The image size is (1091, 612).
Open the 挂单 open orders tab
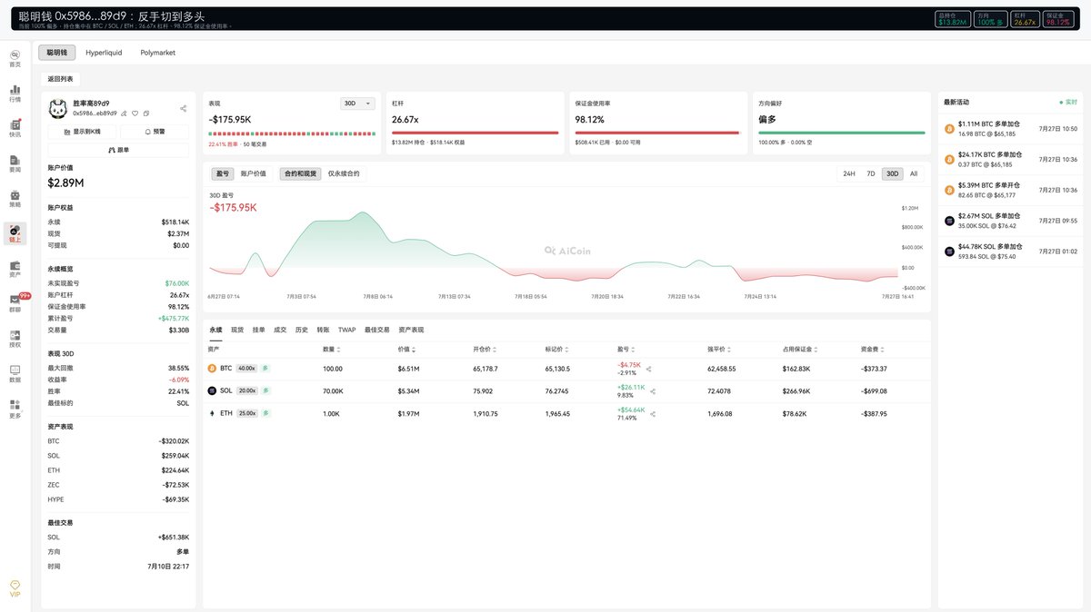(259, 330)
